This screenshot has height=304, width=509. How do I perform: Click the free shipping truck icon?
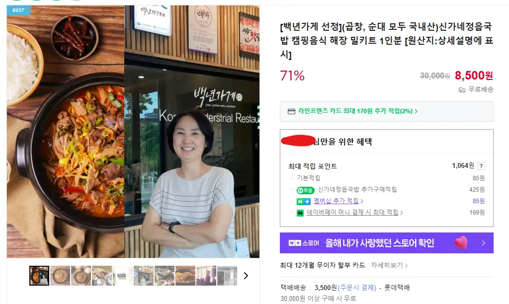462,89
